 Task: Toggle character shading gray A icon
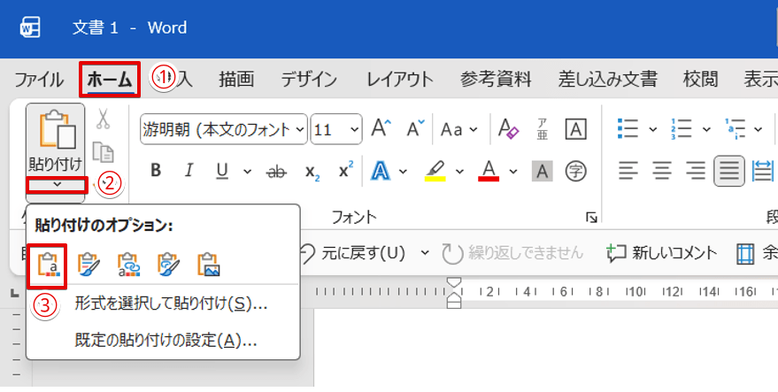point(543,172)
